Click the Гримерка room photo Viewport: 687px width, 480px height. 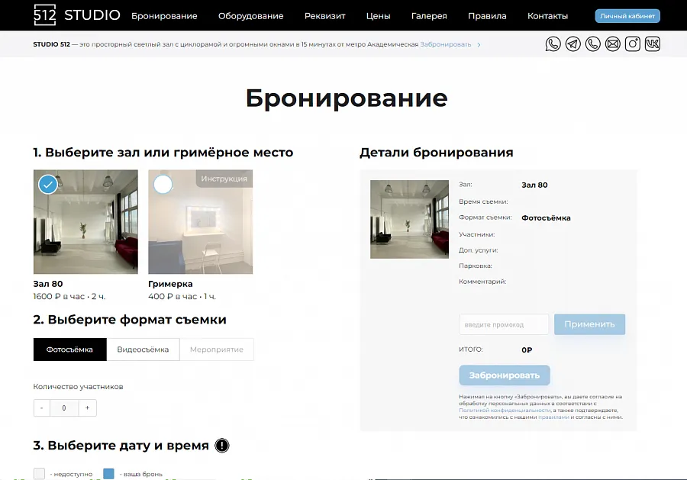(201, 222)
